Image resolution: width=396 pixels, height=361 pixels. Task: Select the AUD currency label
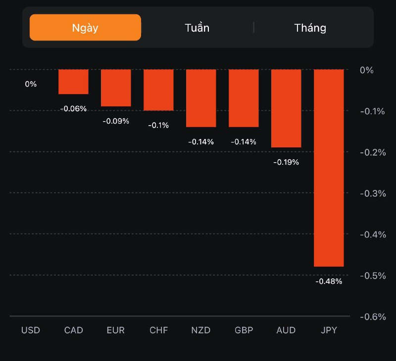pyautogui.click(x=286, y=330)
